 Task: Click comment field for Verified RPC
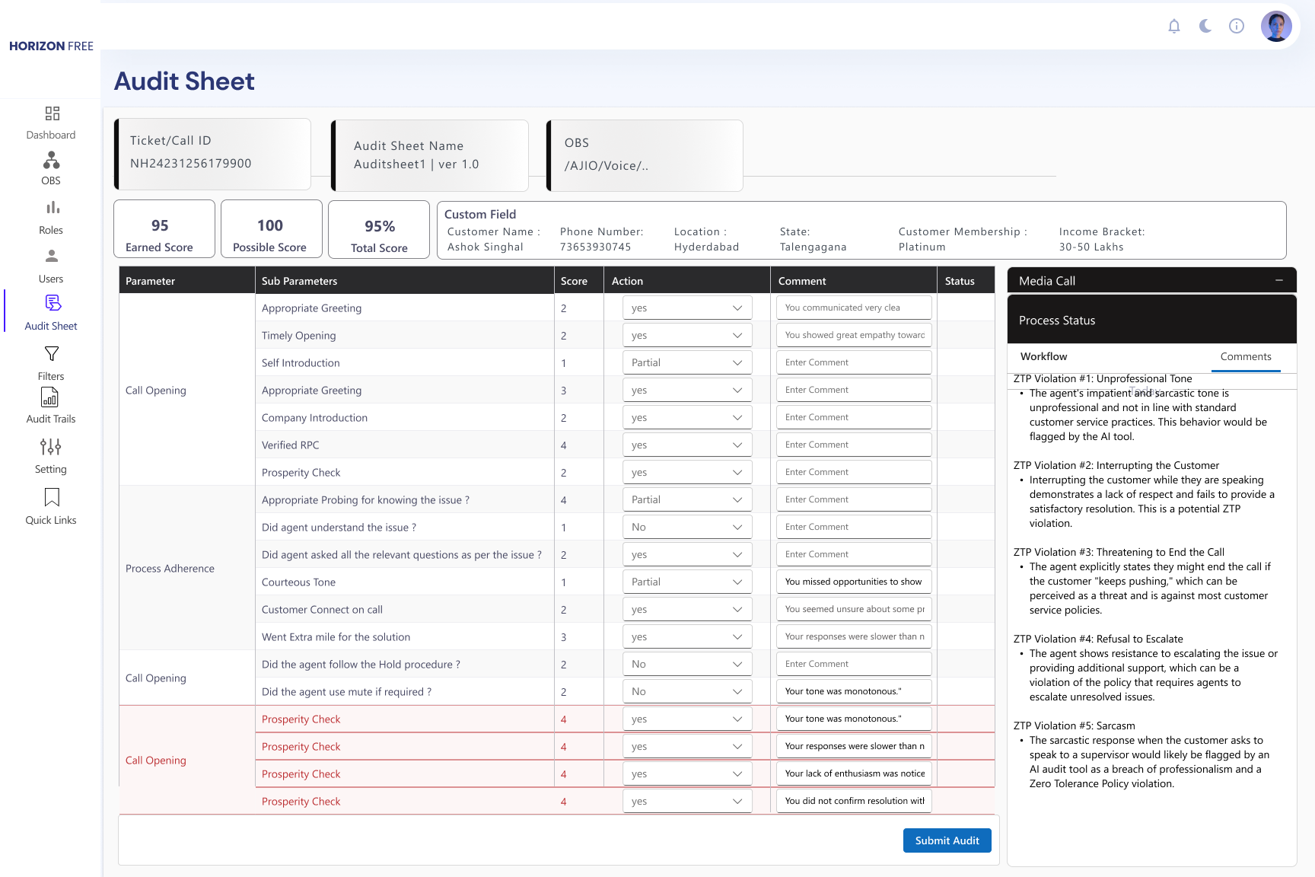(854, 445)
